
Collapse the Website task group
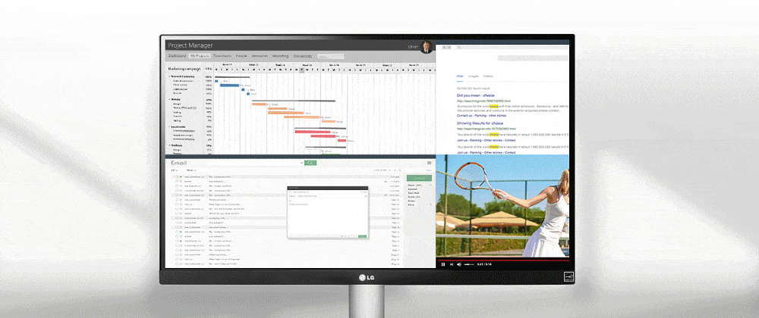pos(169,99)
